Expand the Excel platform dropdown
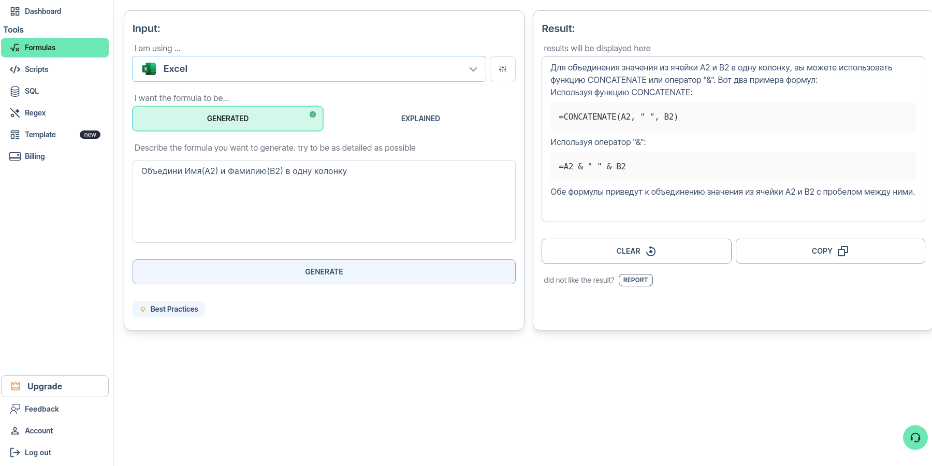 tap(309, 69)
